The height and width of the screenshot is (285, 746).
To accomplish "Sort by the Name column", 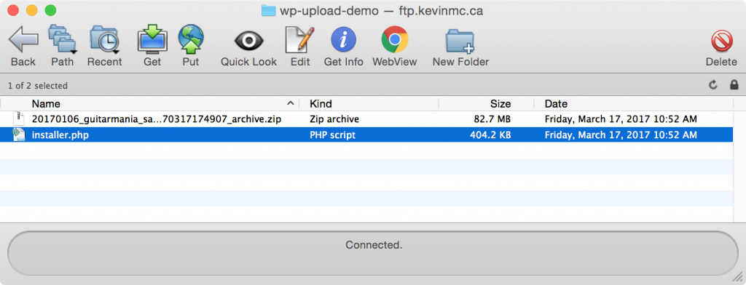I will (46, 103).
